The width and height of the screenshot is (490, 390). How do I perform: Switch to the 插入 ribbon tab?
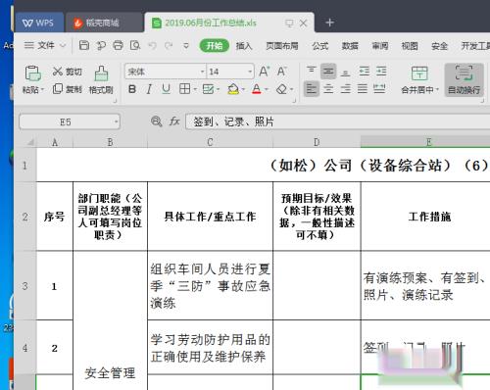pyautogui.click(x=244, y=46)
